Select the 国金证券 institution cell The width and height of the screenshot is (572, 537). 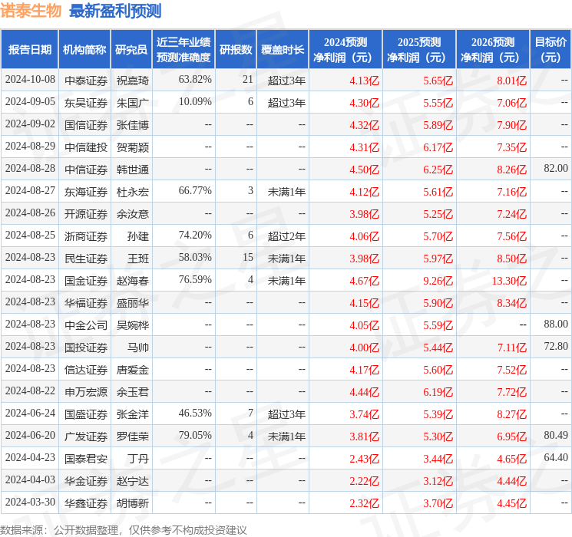pos(86,281)
